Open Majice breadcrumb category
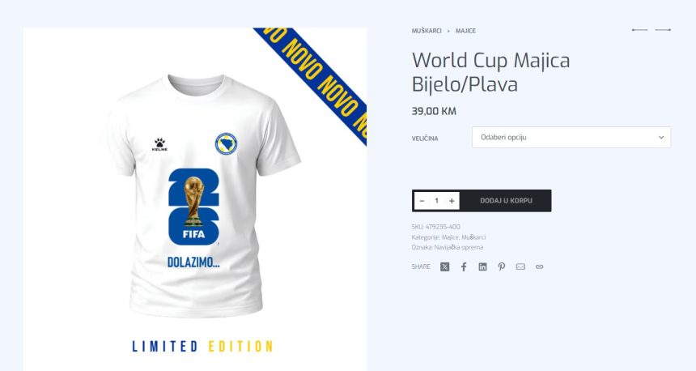 [465, 31]
